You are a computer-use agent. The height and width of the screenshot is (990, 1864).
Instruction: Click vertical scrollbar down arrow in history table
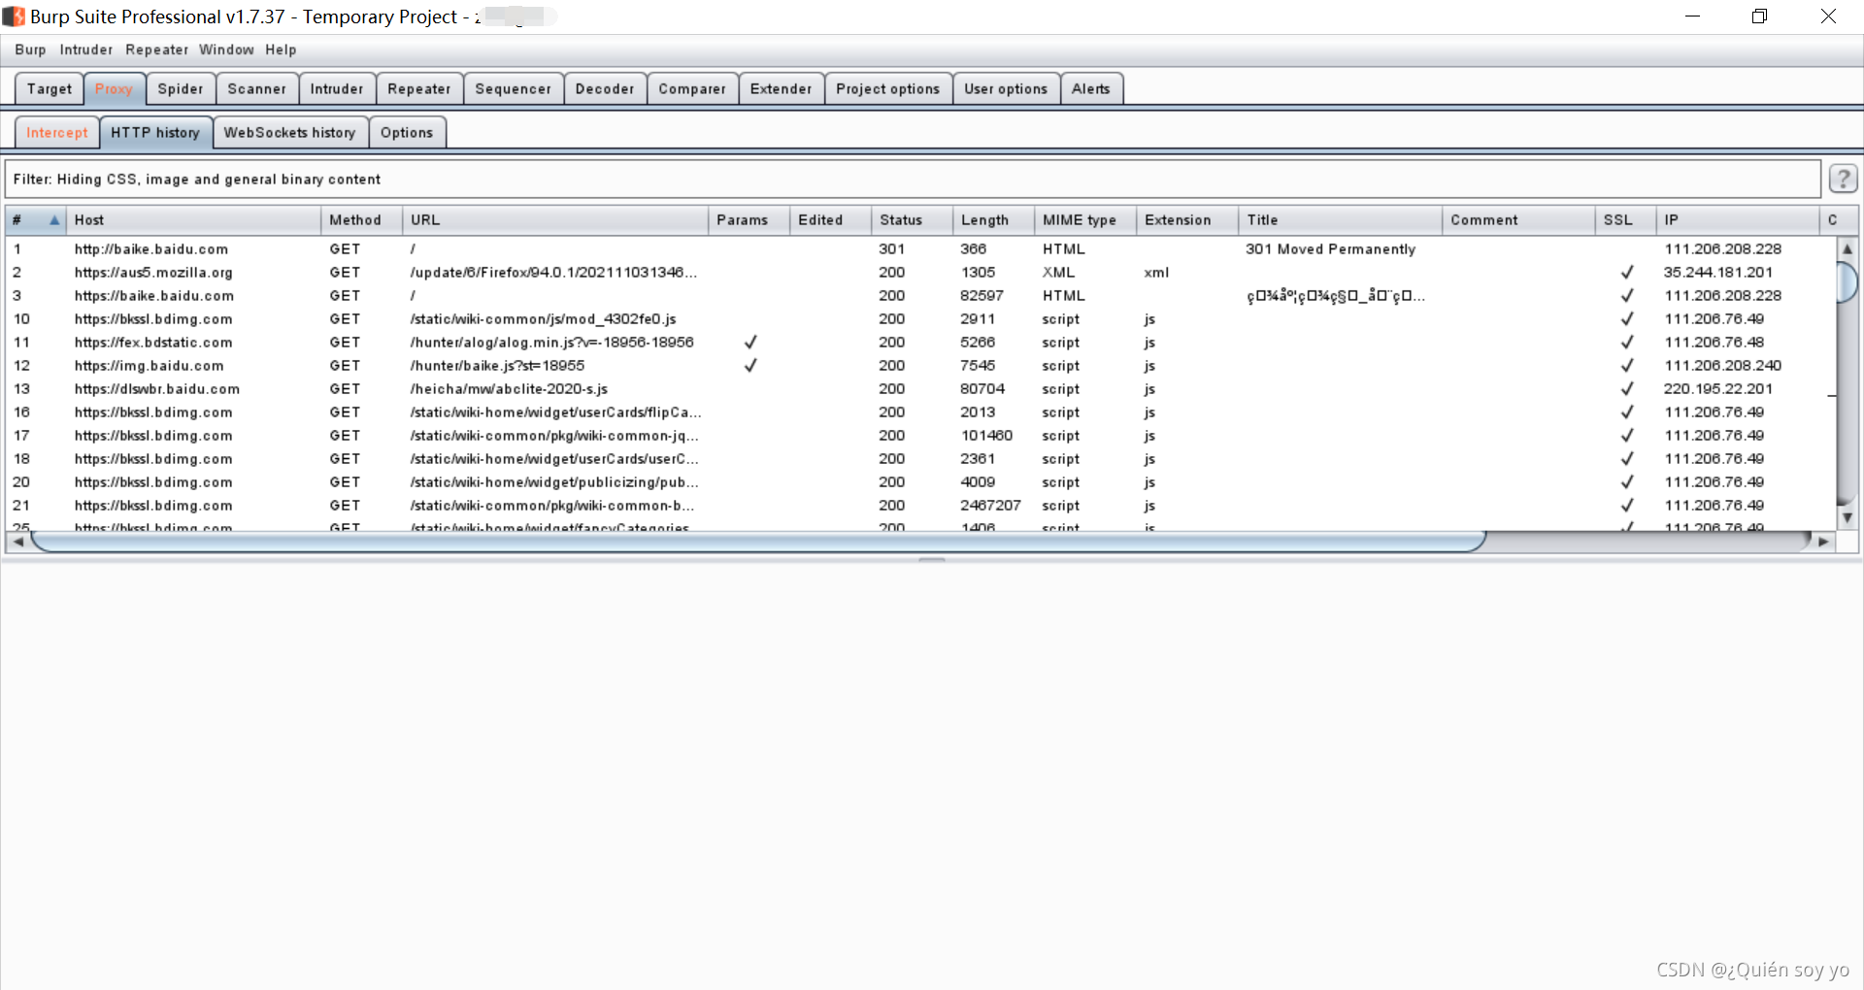1847,518
